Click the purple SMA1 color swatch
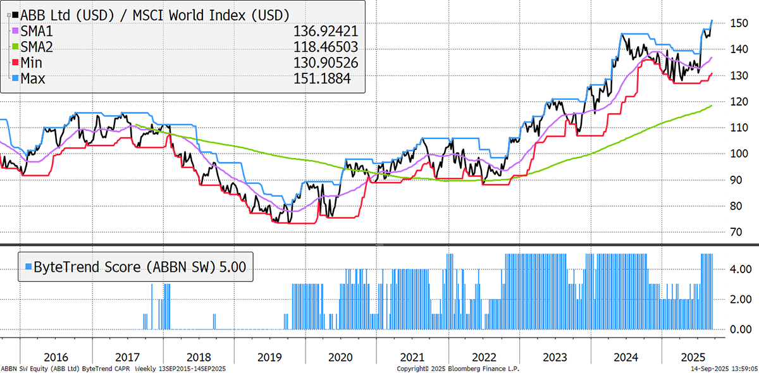The width and height of the screenshot is (759, 373). coord(15,30)
